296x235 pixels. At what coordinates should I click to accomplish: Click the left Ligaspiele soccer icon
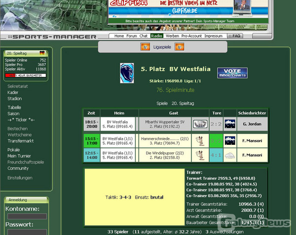tap(146, 47)
